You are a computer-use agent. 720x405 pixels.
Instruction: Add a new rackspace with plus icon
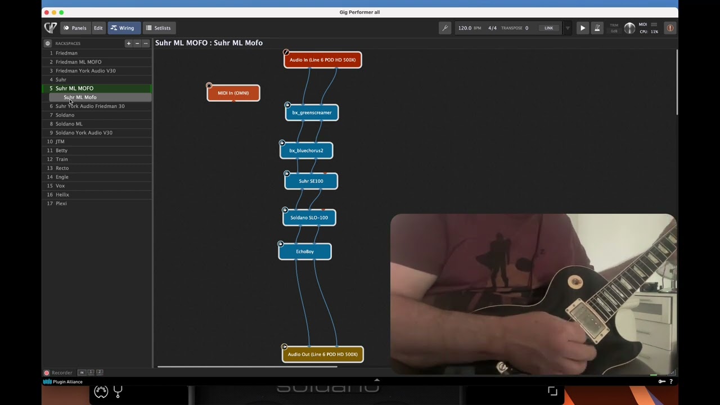[128, 43]
